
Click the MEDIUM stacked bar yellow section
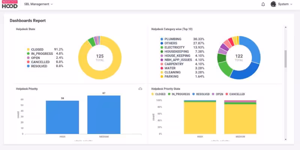(240, 119)
